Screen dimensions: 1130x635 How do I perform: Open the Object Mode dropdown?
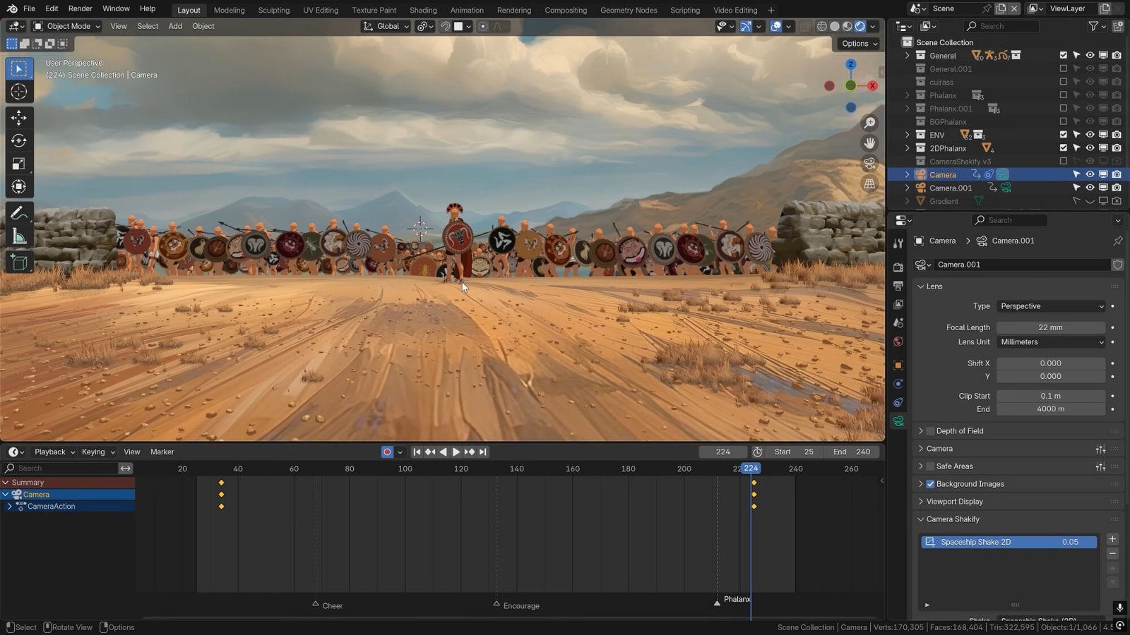[67, 26]
